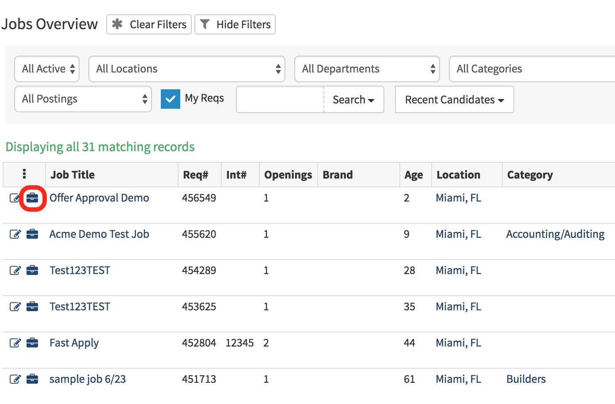Click the edit pencil icon for Offer Approval Demo
This screenshot has height=404, width=615.
[15, 198]
